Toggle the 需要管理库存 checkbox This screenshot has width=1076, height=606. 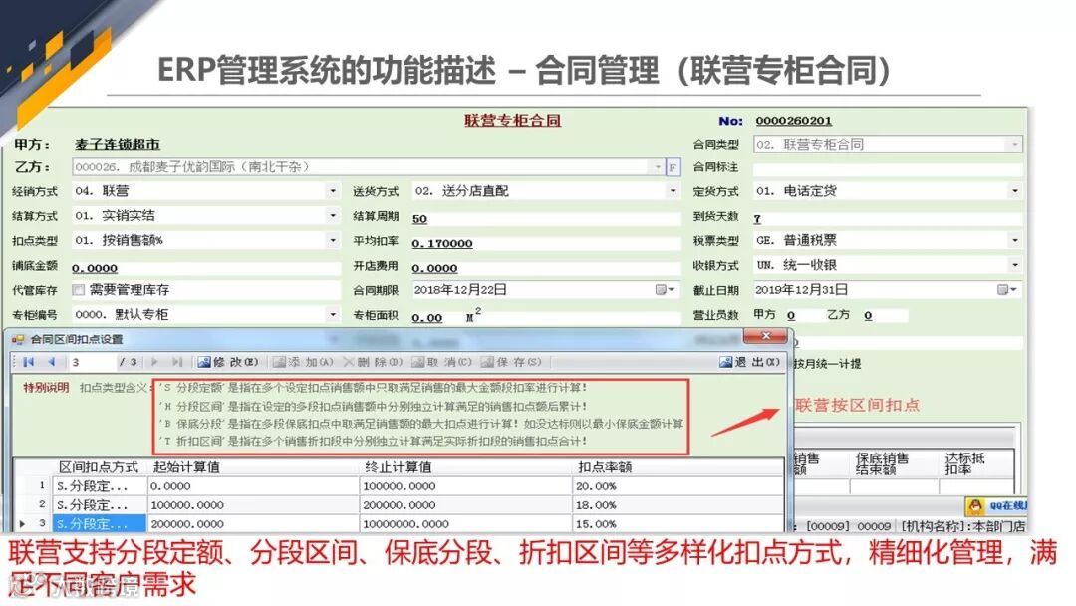[x=79, y=290]
